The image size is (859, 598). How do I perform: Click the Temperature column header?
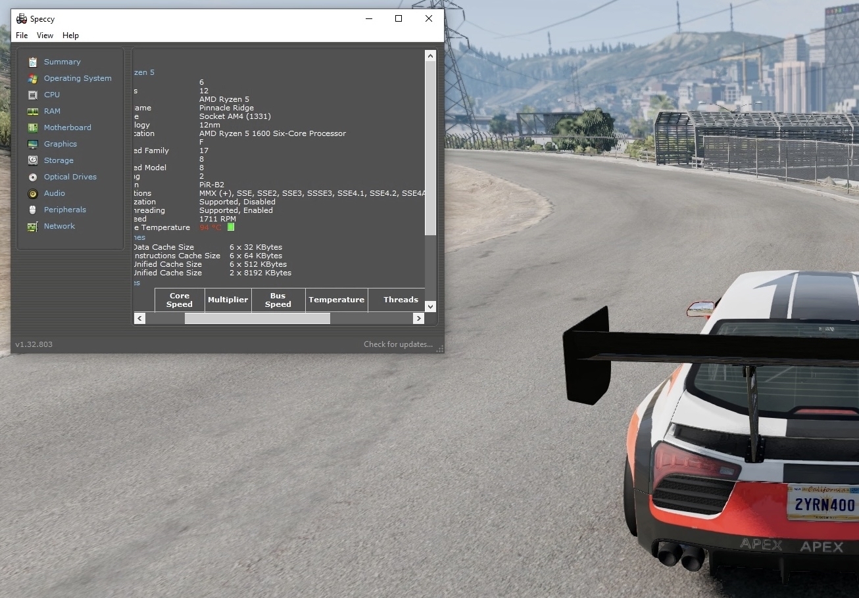pos(336,300)
